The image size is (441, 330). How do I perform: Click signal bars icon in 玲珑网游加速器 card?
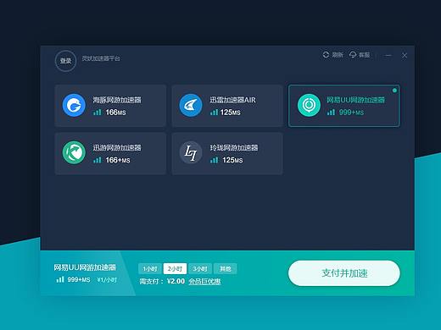[214, 160]
